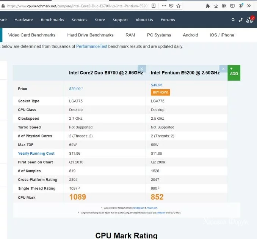This screenshot has height=239, width=257.
Task: Bookmark this page with star icon
Action: tap(178, 6)
